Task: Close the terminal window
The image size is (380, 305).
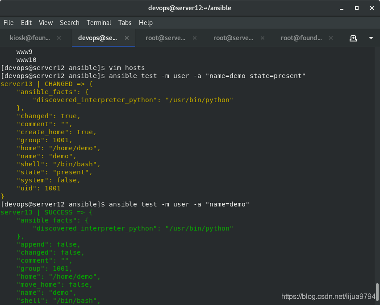Action: [x=372, y=8]
